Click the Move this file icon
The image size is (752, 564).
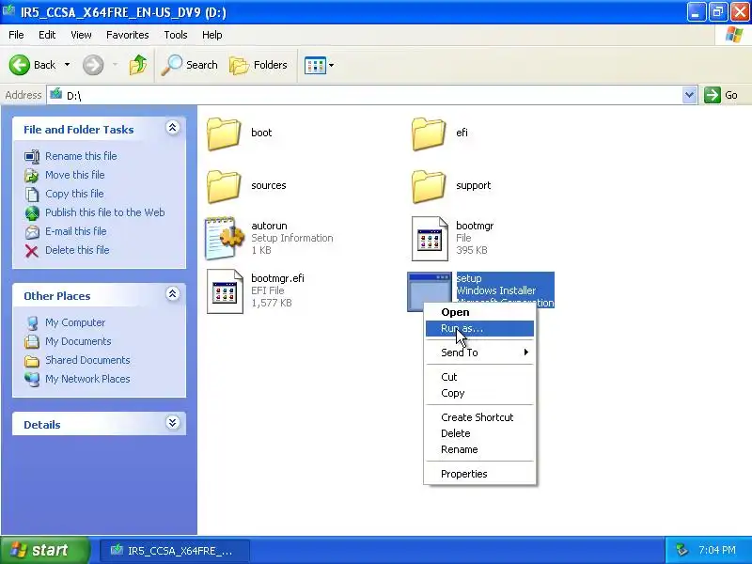[x=32, y=176]
